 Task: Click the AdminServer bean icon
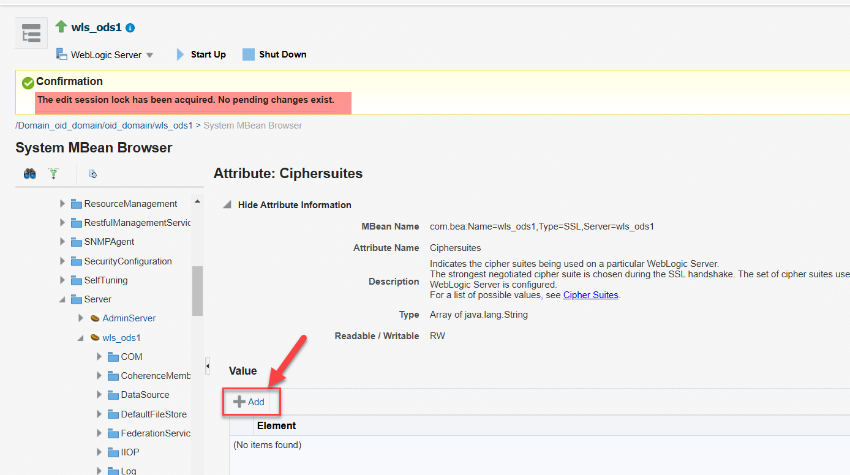(x=95, y=318)
